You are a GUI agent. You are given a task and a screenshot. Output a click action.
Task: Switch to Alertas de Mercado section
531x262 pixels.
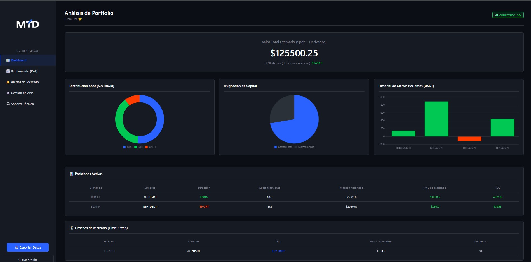(x=25, y=82)
